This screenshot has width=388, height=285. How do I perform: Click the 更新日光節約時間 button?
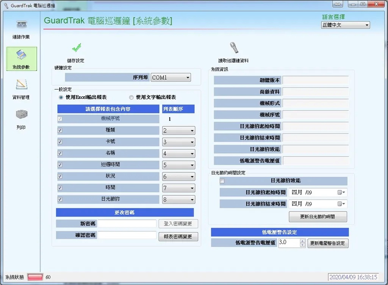318,217
